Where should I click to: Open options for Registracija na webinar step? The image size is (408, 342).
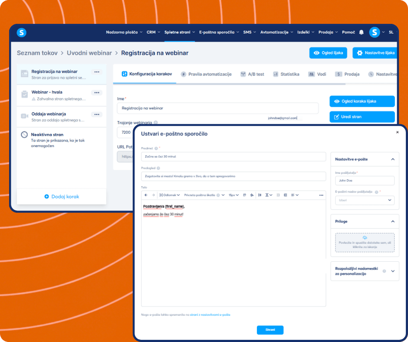click(97, 72)
